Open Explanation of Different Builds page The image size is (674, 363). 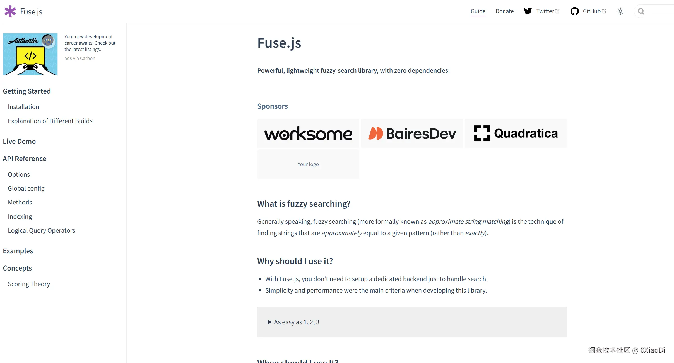click(x=50, y=121)
